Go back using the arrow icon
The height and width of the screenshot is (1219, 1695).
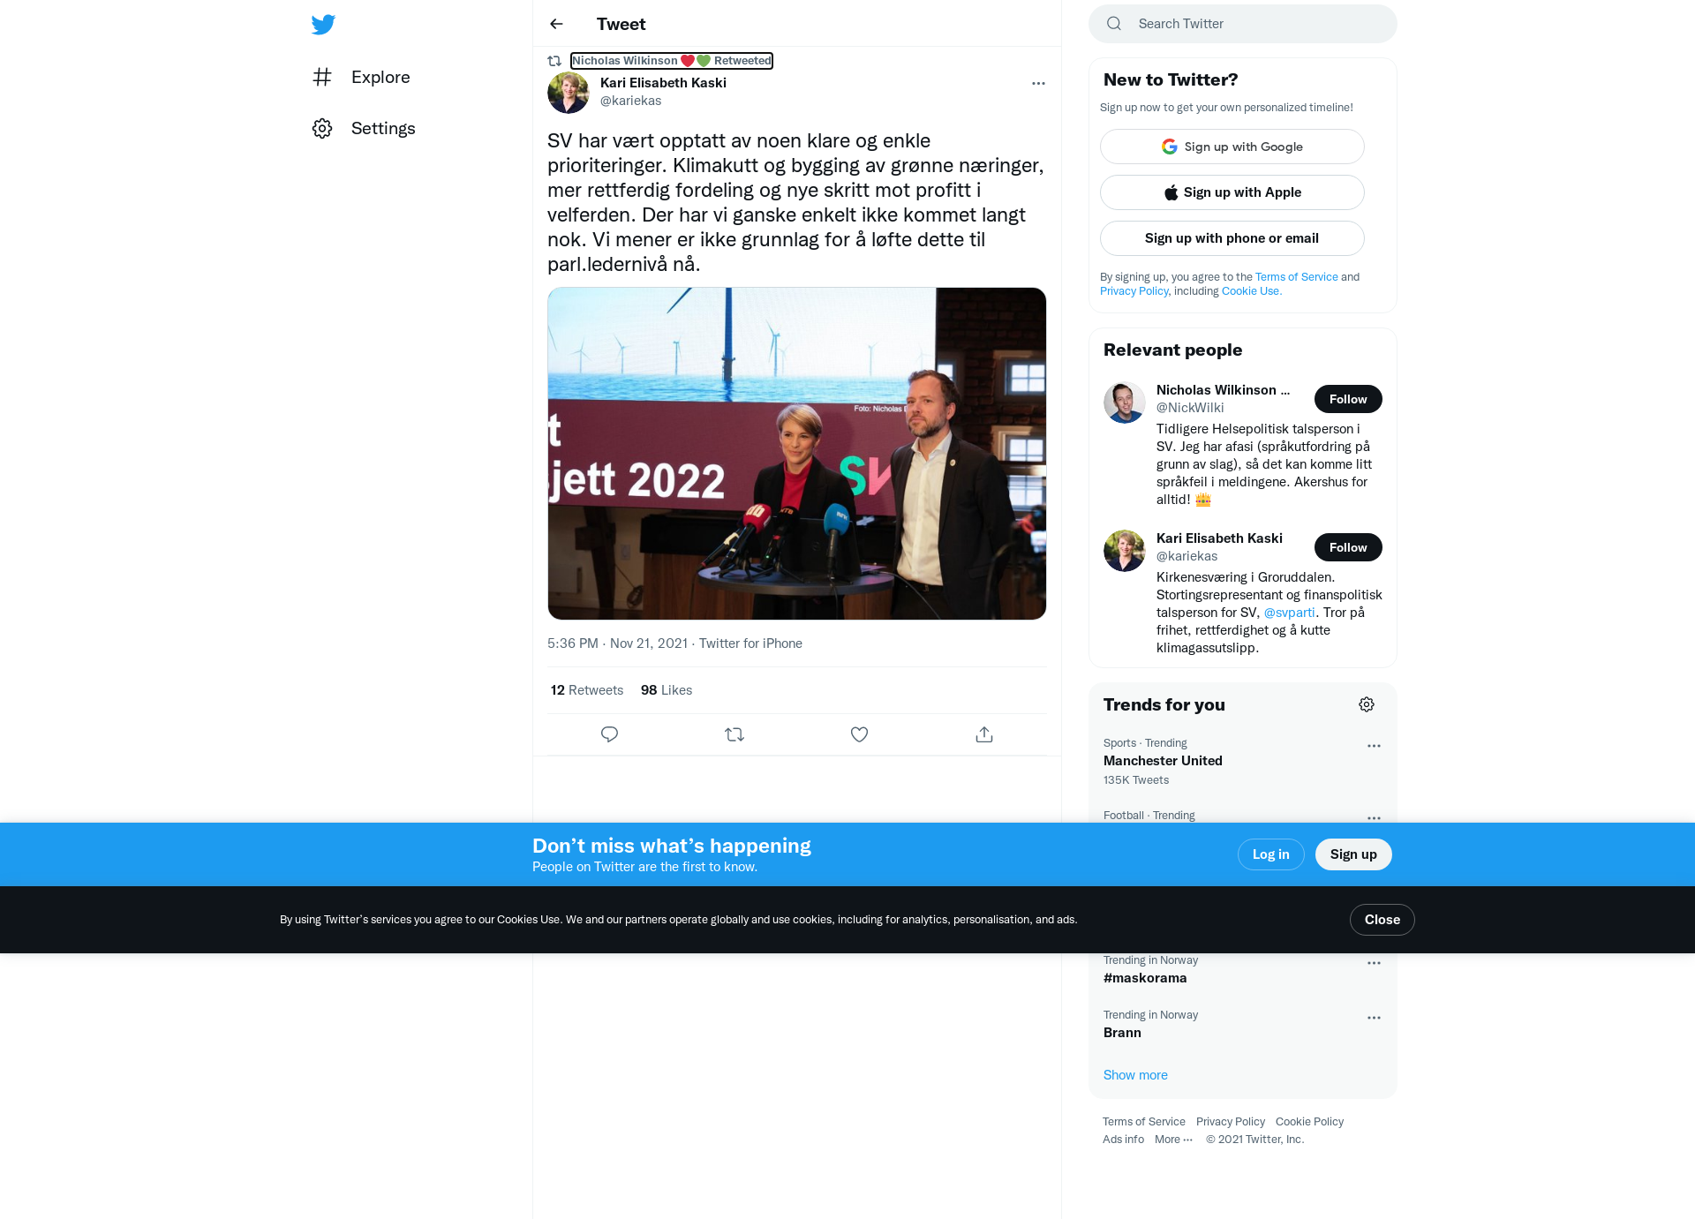(x=556, y=24)
